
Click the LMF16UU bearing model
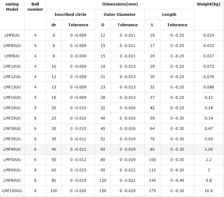12,98
